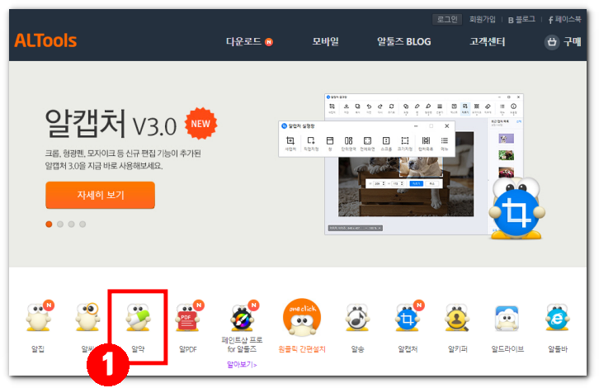Select the fourth carousel dot
This screenshot has width=599, height=388.
click(x=83, y=224)
